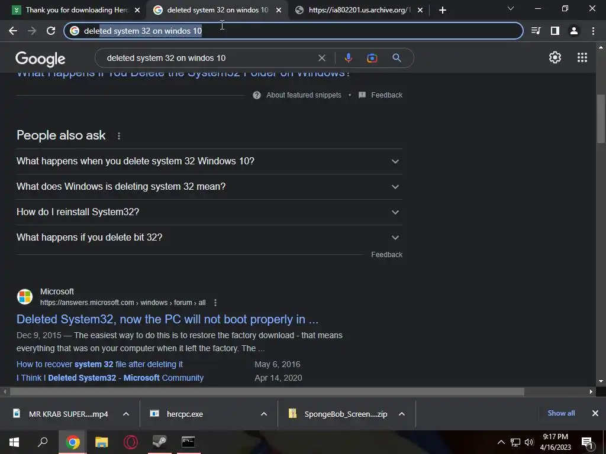Viewport: 606px width, 454px height.
Task: Expand 'What happens when you delete system 32 Windows 10?'
Action: (209, 161)
